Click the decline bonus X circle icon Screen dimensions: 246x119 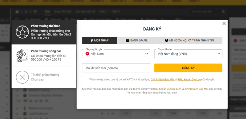click(x=22, y=77)
